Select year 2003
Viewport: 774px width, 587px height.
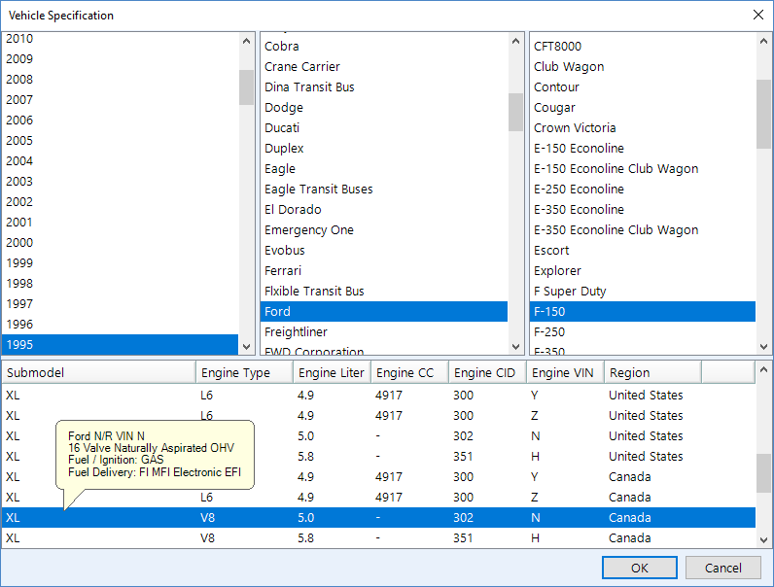(x=120, y=182)
